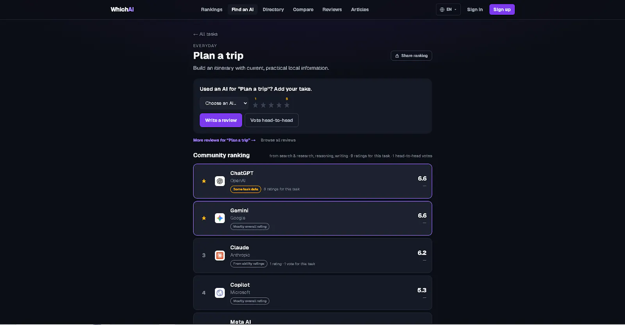
Task: Click the Sign up button
Action: coord(502,9)
